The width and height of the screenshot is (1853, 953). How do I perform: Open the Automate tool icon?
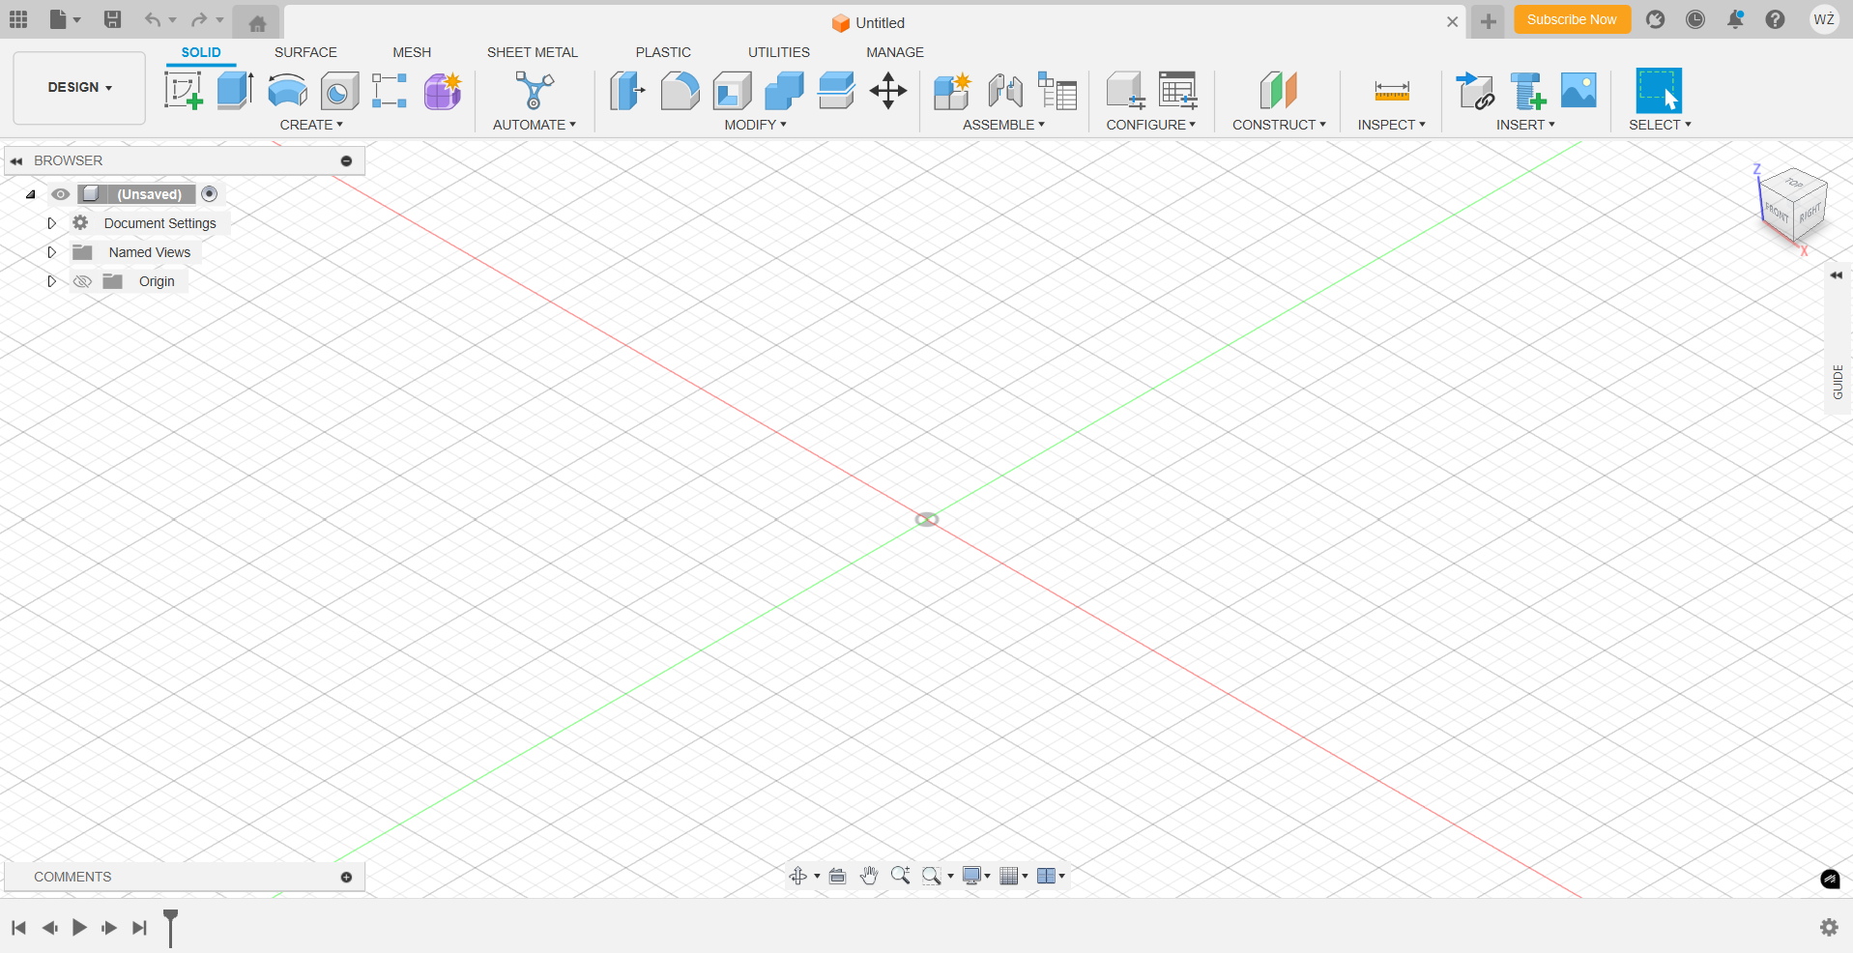coord(534,91)
